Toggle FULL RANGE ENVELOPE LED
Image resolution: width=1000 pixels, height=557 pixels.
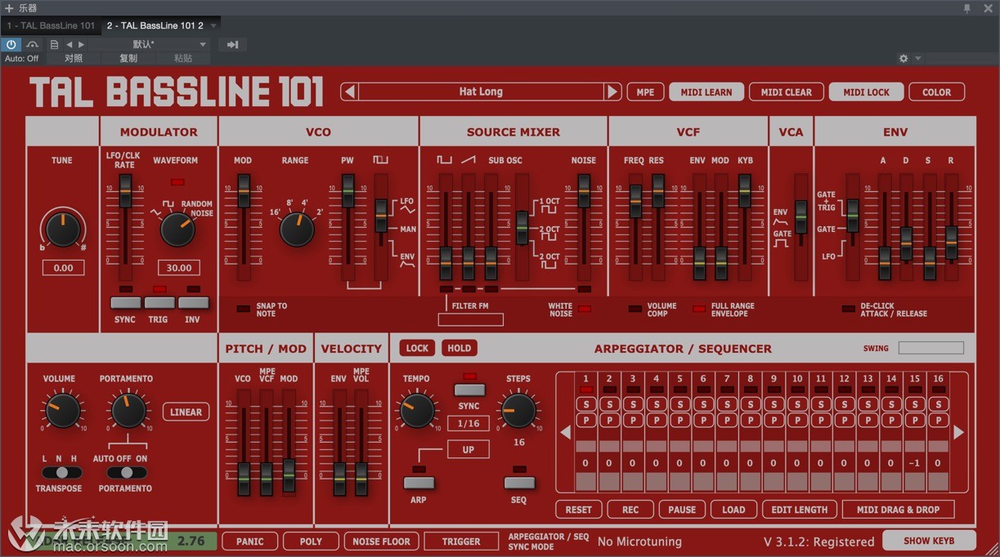[x=699, y=309]
